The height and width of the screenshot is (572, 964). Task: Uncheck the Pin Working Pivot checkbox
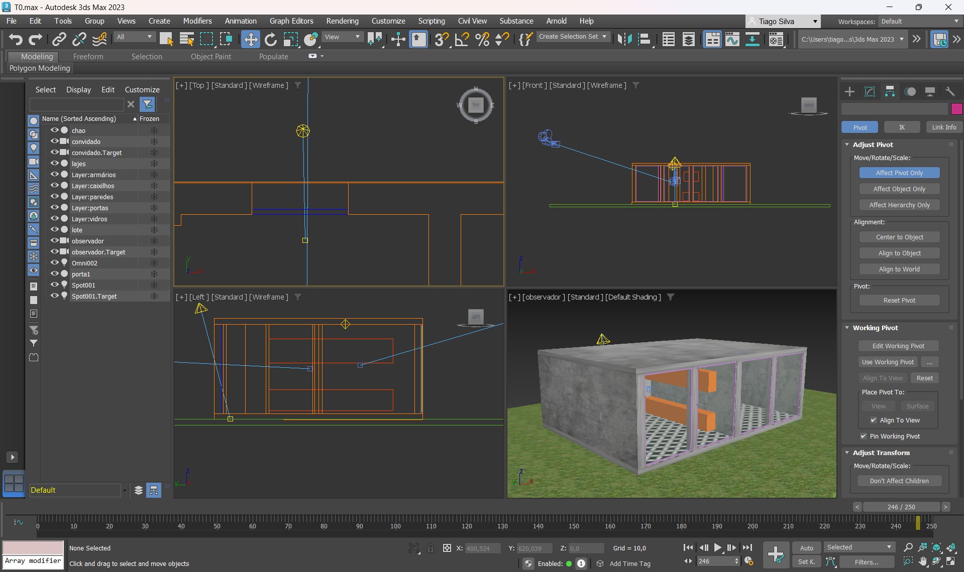864,436
